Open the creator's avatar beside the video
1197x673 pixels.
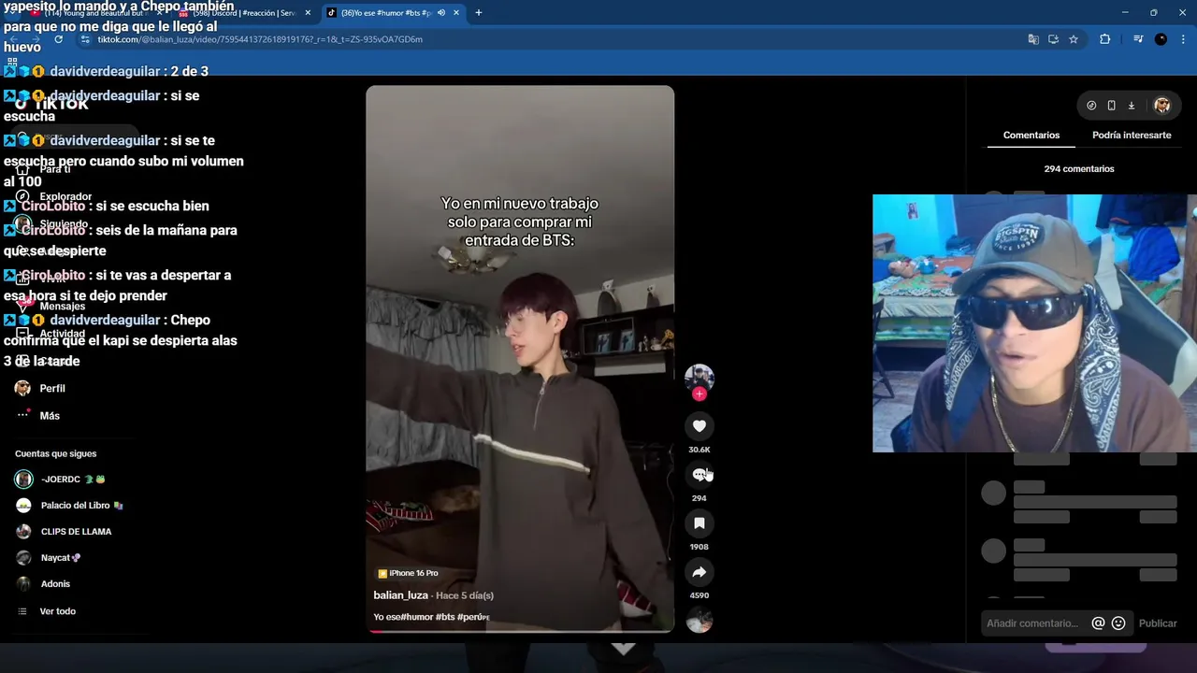(x=699, y=378)
